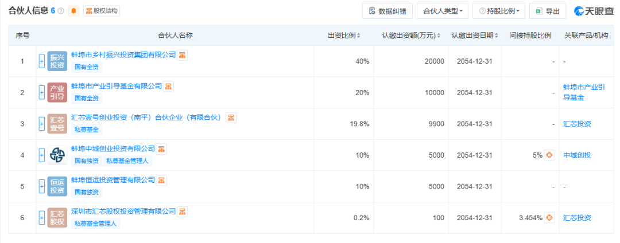Image resolution: width=620 pixels, height=243 pixels.
Task: Click the equity icon beside 汇芯壹号创业投资 partnership
Action: click(231, 117)
